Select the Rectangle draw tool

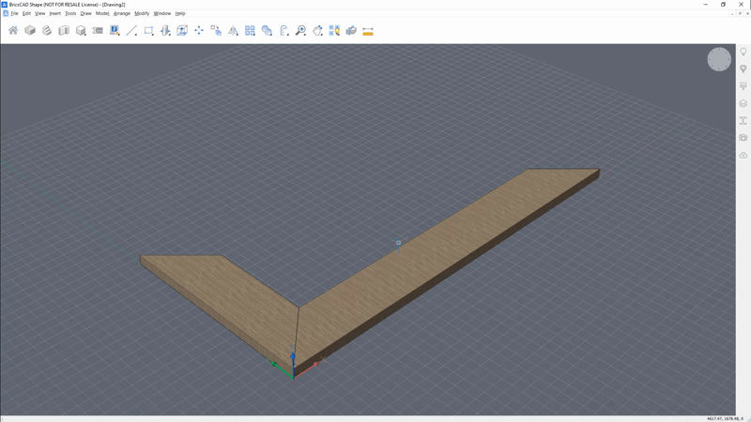click(148, 31)
